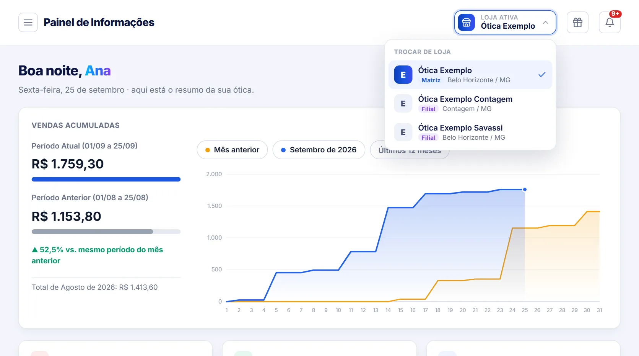Screen dimensions: 639x356
Task: Click the 2.000 y-axis label
Action: click(x=214, y=174)
